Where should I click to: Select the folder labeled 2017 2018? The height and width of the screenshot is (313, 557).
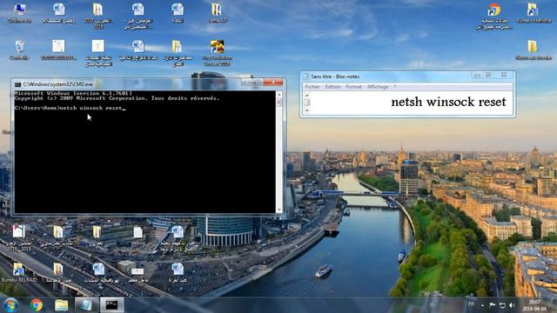(97, 16)
